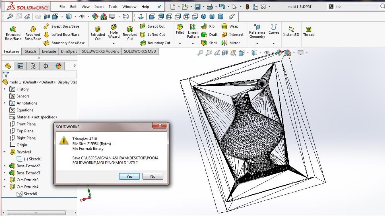385x216 pixels.
Task: Switch to ConfigurationManager panel tab
Action: [33, 66]
